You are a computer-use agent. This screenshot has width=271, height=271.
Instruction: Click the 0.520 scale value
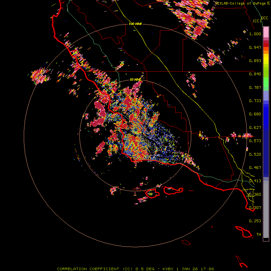click(x=255, y=154)
